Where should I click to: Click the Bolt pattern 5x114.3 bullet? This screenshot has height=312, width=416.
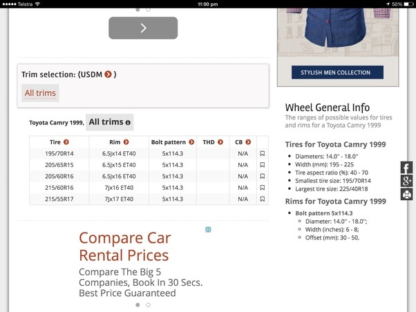coord(324,213)
